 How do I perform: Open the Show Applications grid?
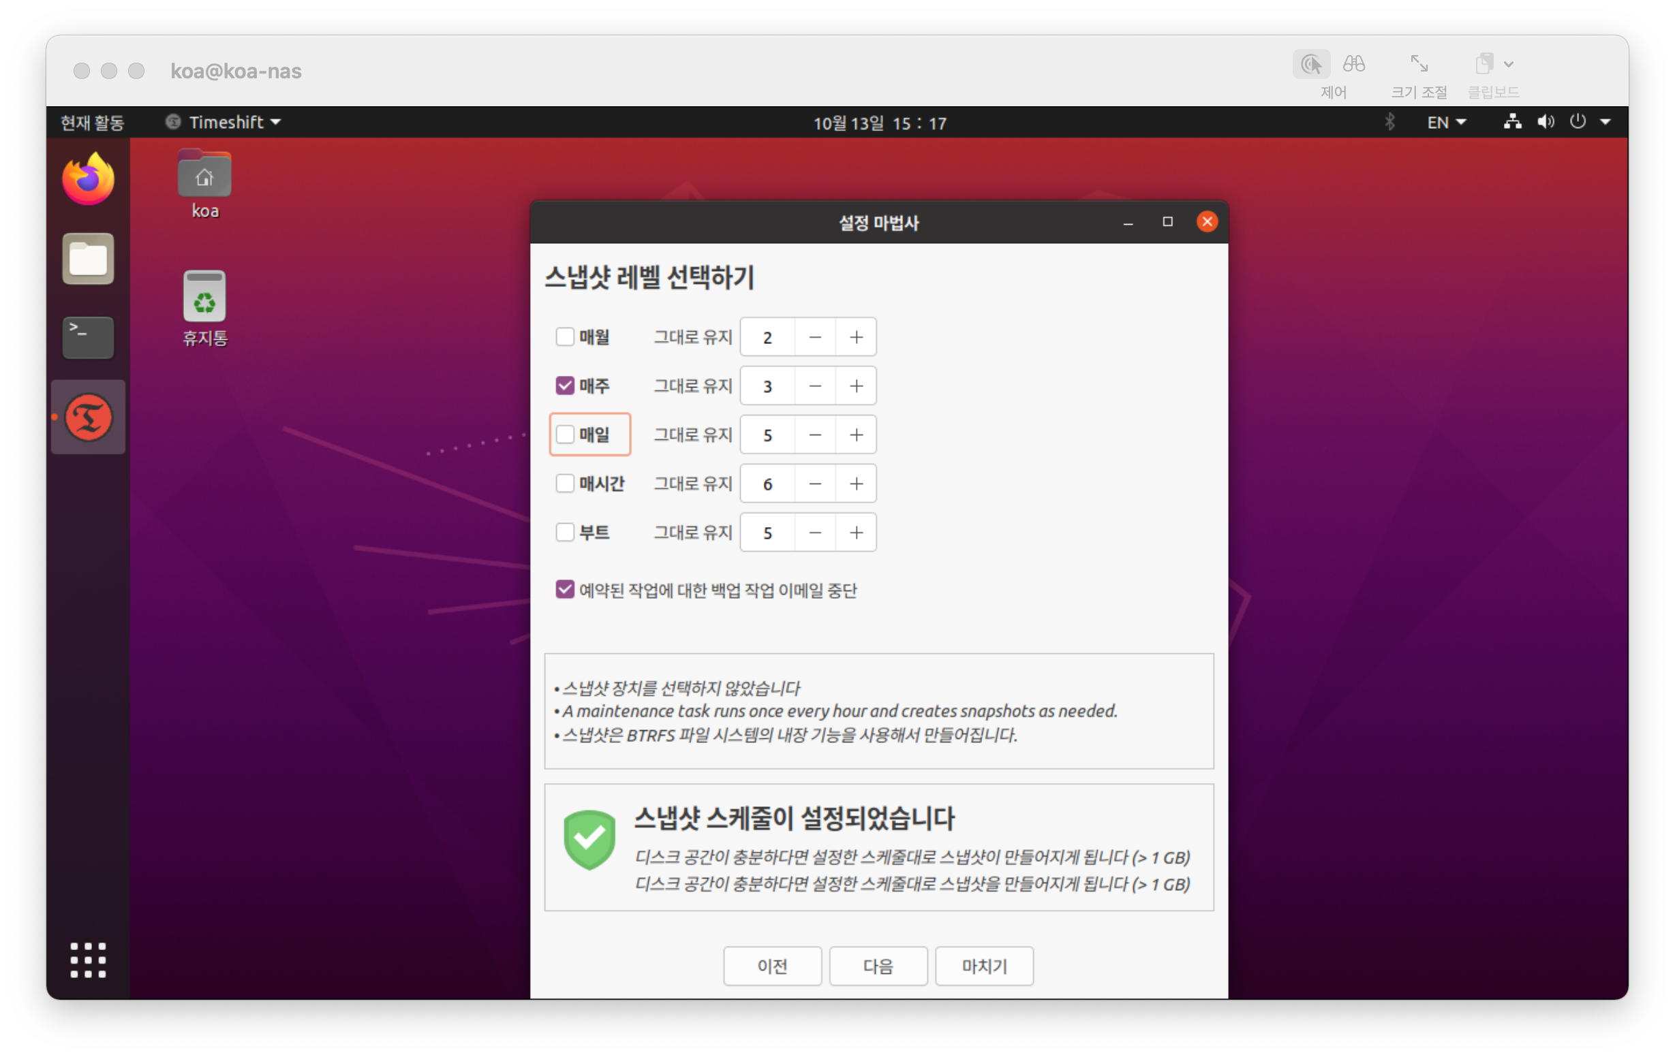coord(88,960)
